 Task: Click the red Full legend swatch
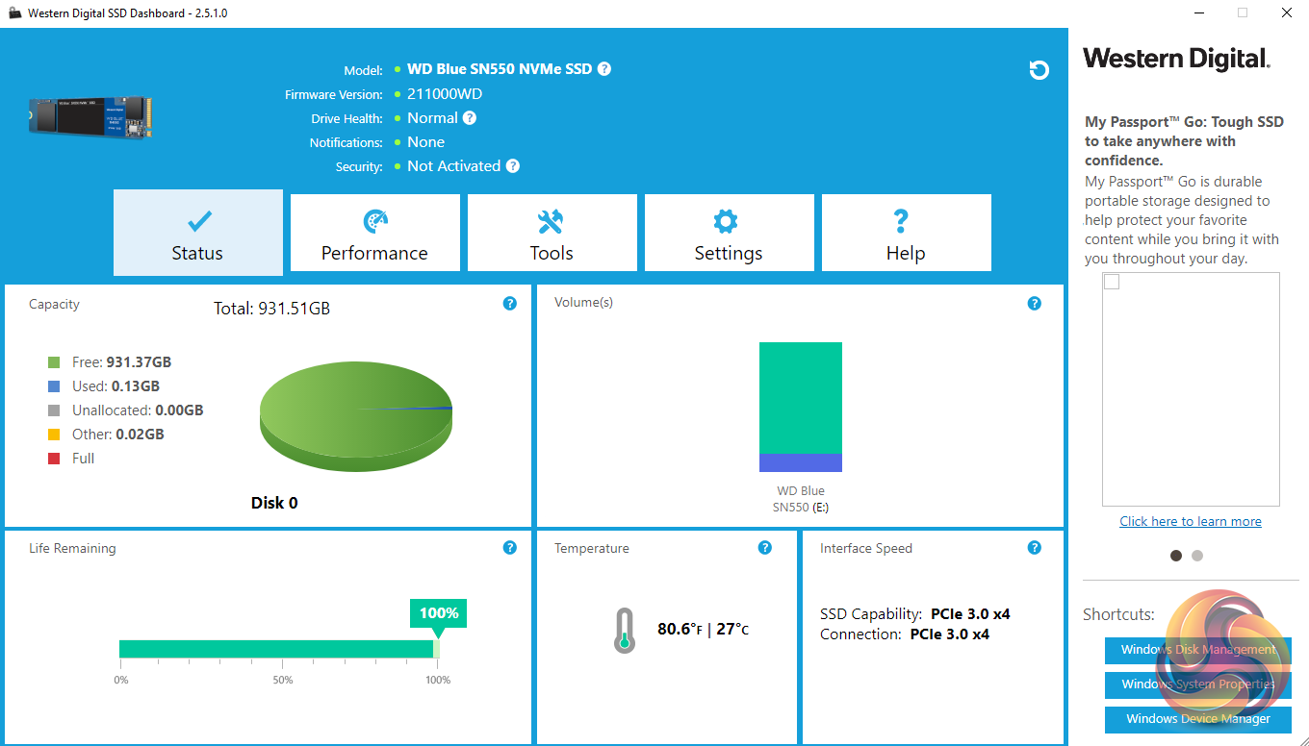[54, 459]
